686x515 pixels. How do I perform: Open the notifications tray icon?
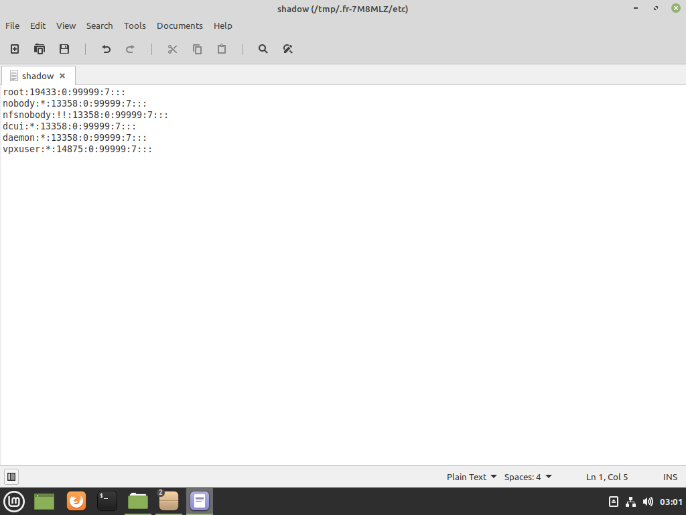pyautogui.click(x=614, y=502)
